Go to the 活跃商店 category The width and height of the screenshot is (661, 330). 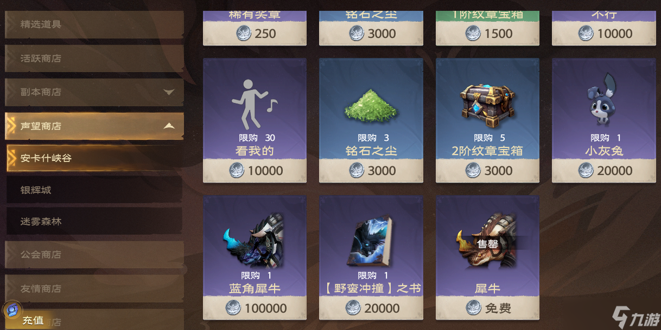(x=94, y=58)
